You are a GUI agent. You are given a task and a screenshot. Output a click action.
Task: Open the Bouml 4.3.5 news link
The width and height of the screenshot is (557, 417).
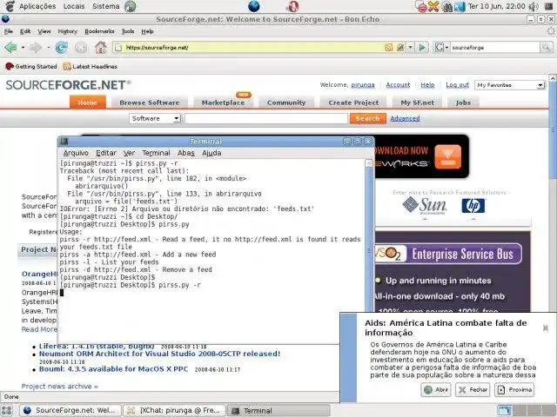point(113,369)
